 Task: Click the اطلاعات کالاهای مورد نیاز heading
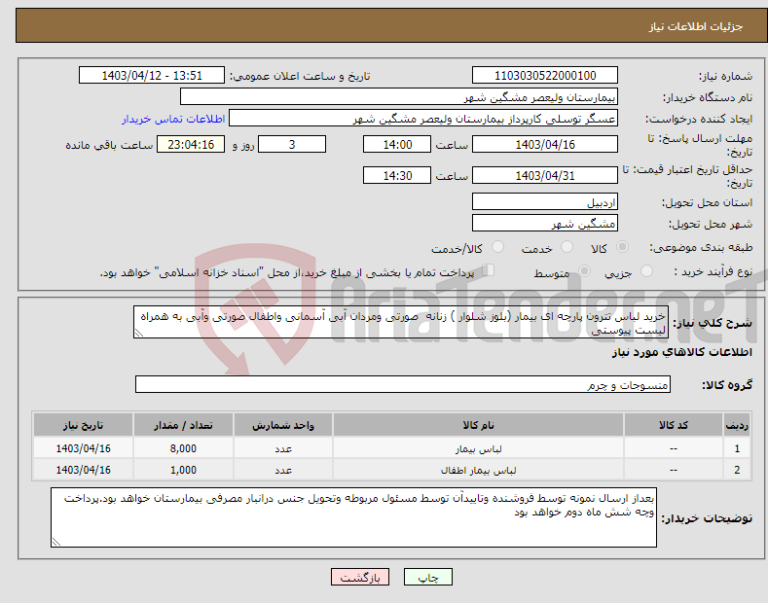click(681, 352)
